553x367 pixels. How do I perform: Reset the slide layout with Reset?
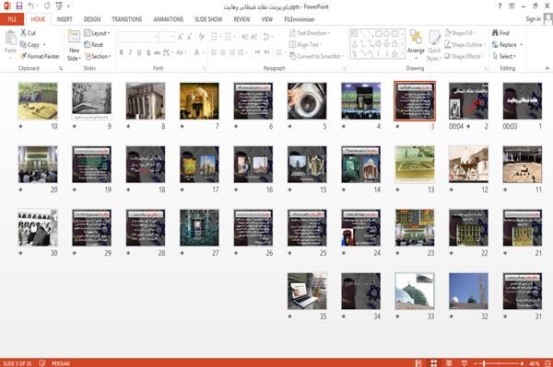click(94, 45)
